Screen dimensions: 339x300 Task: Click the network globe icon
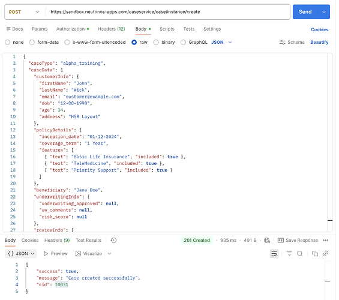(267, 241)
